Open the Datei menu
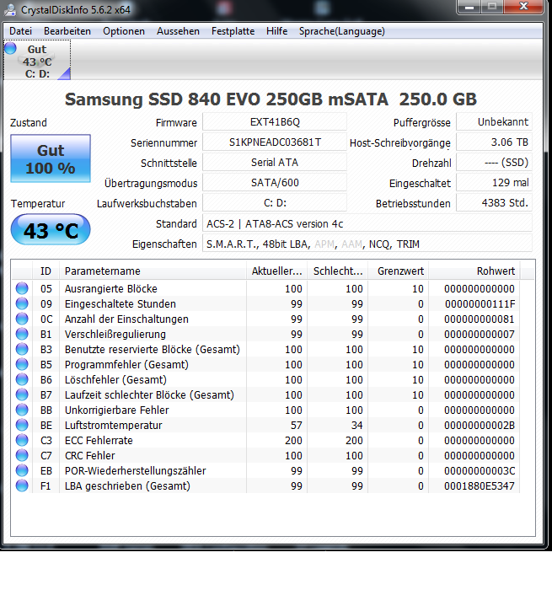This screenshot has width=552, height=606. point(20,31)
